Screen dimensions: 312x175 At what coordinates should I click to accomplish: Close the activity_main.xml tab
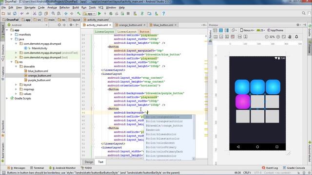(110, 25)
